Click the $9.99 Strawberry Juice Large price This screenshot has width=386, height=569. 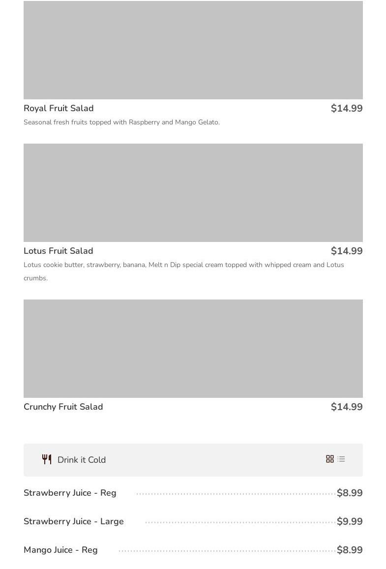[350, 521]
